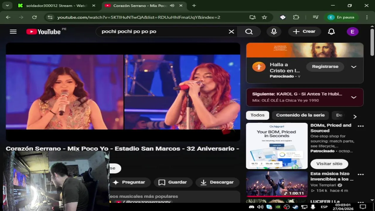This screenshot has width=375, height=211.
Task: Open the OBS Studio tray icon
Action: point(287,207)
